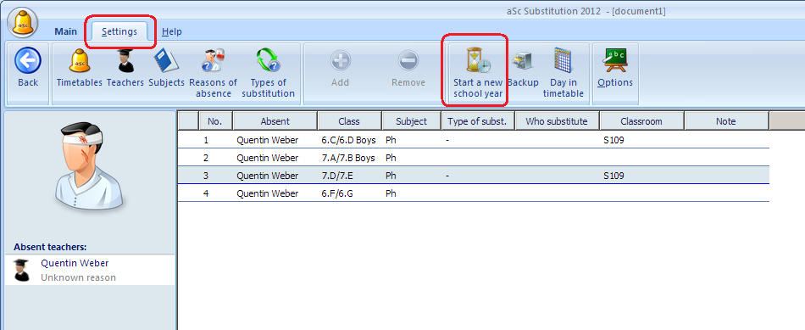Click the 'Absent teachers:' heading
The height and width of the screenshot is (330, 805).
pyautogui.click(x=50, y=247)
